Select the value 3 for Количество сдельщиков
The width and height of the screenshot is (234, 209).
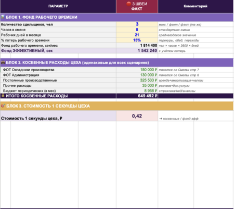137,24
